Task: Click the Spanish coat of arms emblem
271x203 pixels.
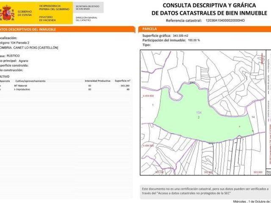Action: tap(7, 14)
